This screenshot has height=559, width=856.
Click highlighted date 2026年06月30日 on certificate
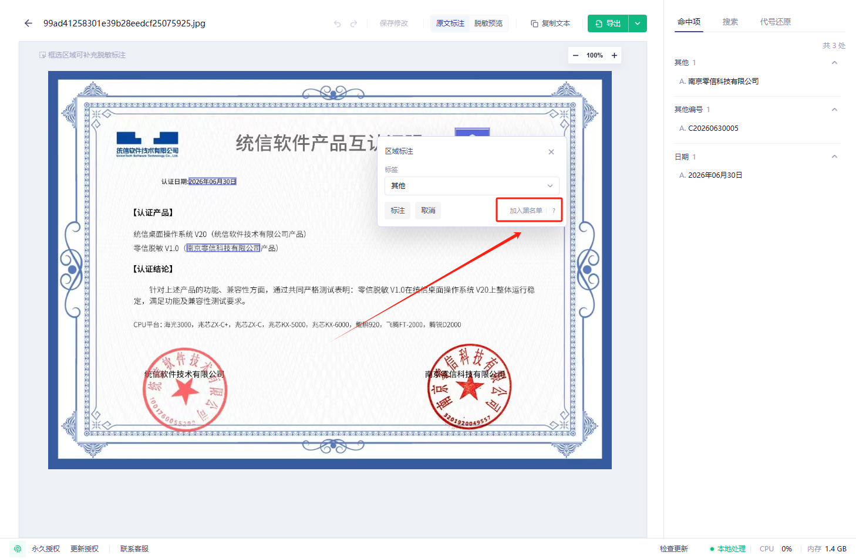pos(213,182)
